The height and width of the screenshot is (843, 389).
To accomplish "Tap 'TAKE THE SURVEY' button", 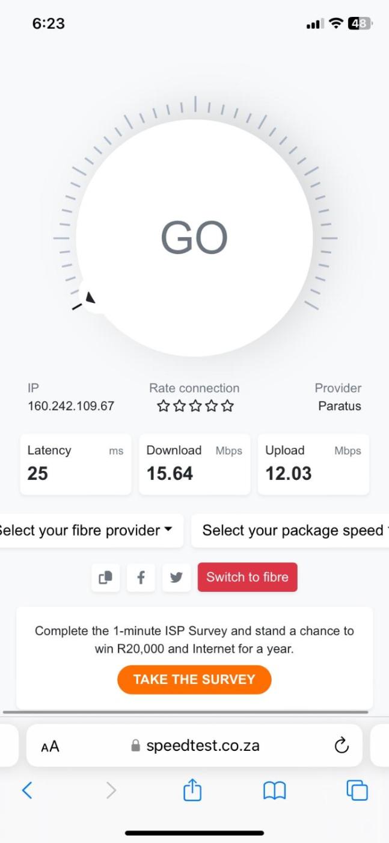I will pyautogui.click(x=194, y=679).
